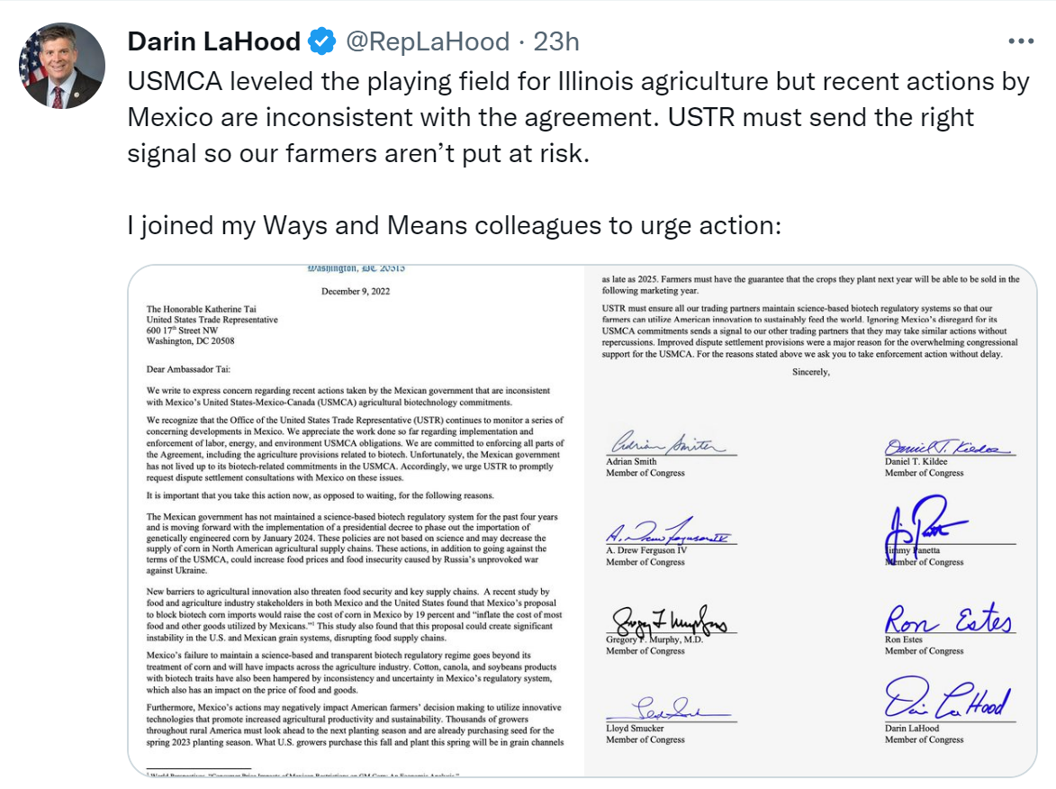This screenshot has height=789, width=1056.
Task: Click the Ron Estes blue signature
Action: point(947,621)
